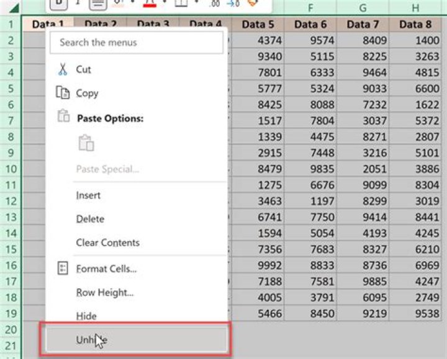The height and width of the screenshot is (359, 447).
Task: Click cell with value 6333
Action: pyautogui.click(x=310, y=73)
